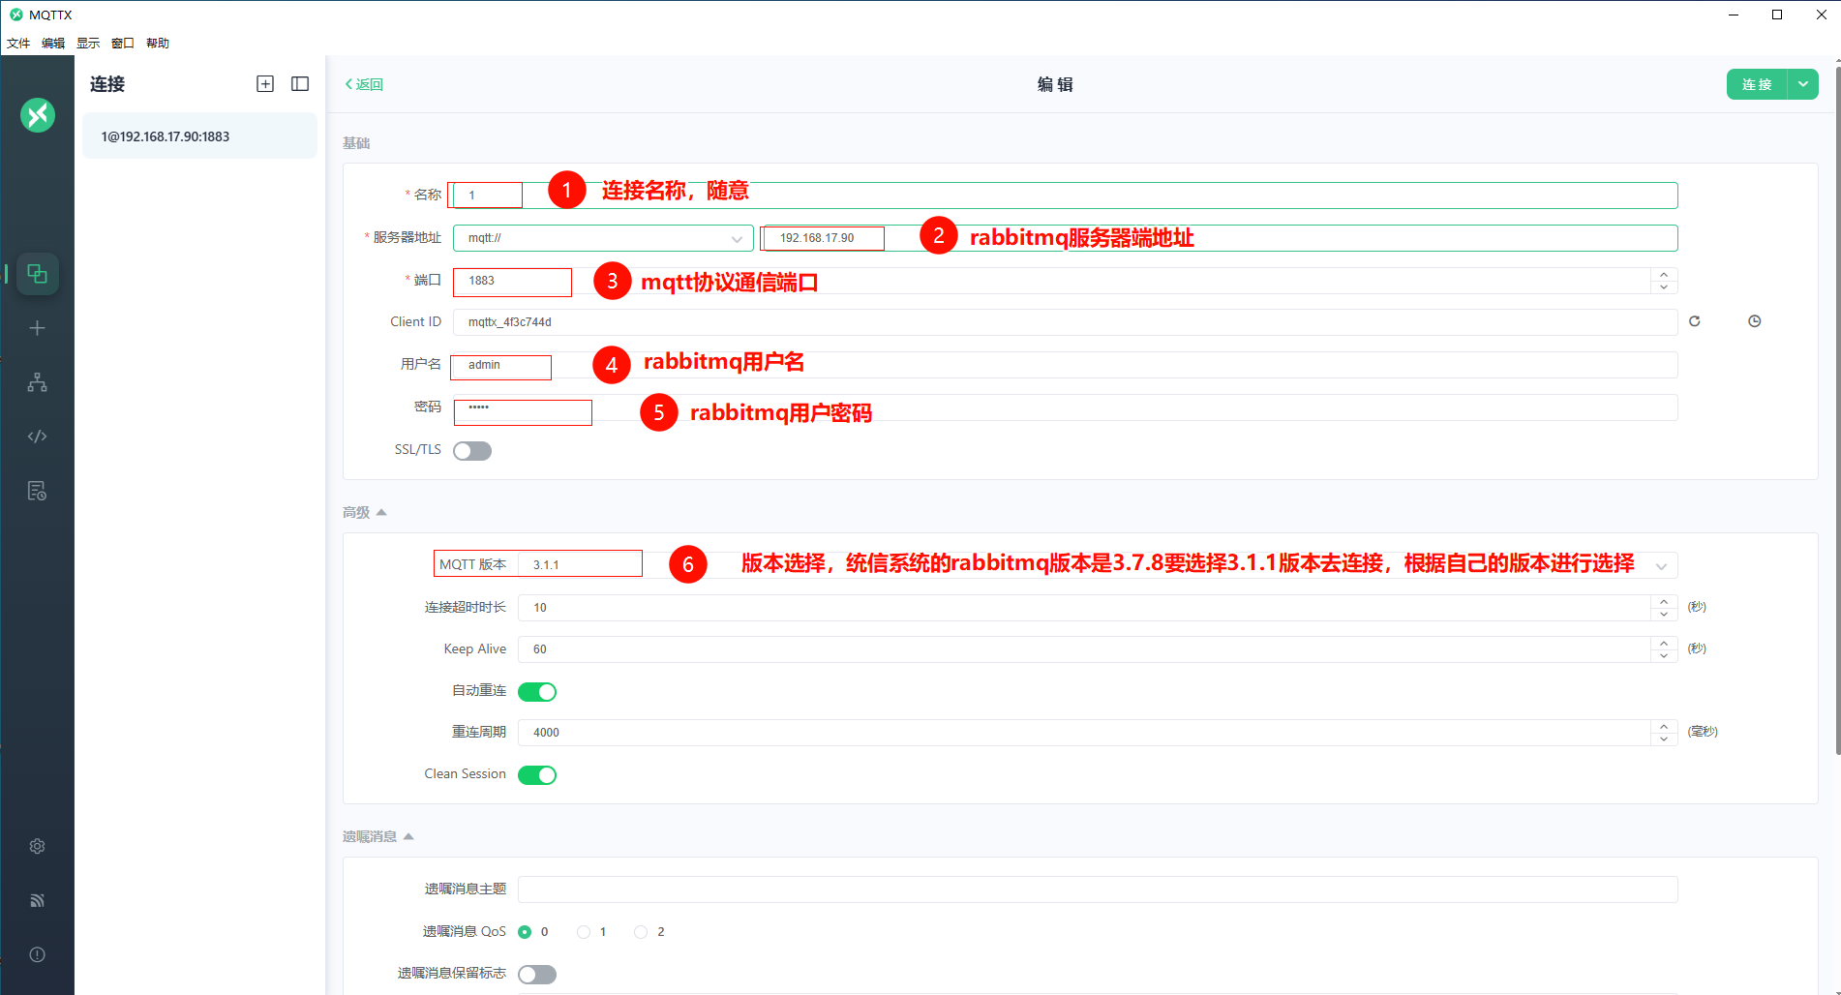Open the 帮助 menu
Screen dimensions: 1841x995
[x=158, y=44]
